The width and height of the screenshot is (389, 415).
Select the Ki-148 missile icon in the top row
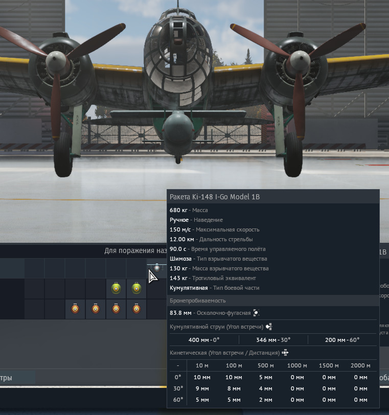click(x=157, y=268)
